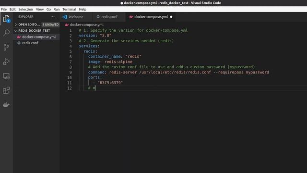Open the Help menu
The image size is (307, 173).
coord(83,9)
